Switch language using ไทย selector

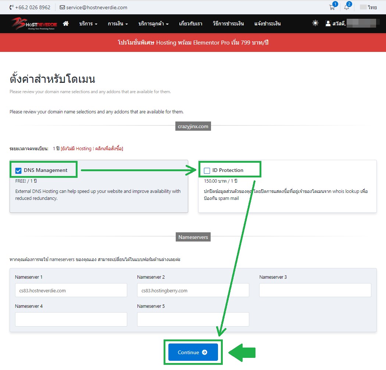[x=368, y=7]
